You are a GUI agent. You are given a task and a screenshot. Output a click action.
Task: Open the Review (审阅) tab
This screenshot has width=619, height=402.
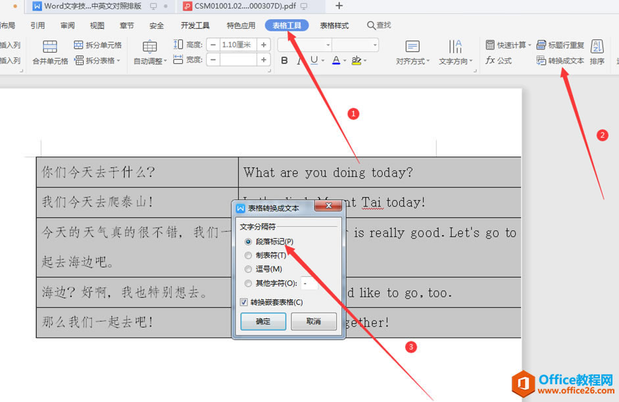pos(68,26)
